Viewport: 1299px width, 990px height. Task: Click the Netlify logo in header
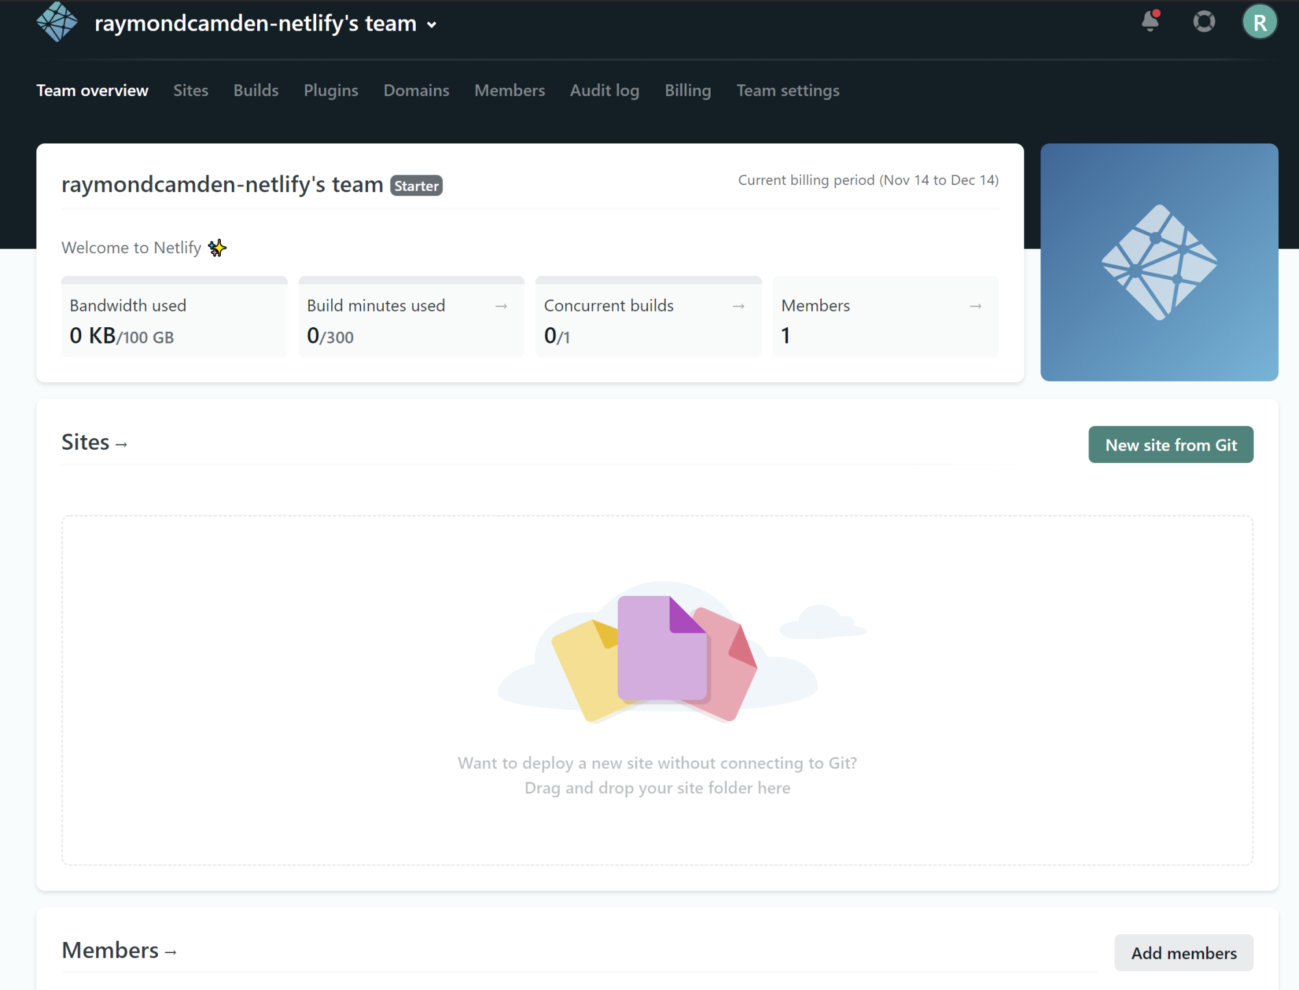[57, 22]
